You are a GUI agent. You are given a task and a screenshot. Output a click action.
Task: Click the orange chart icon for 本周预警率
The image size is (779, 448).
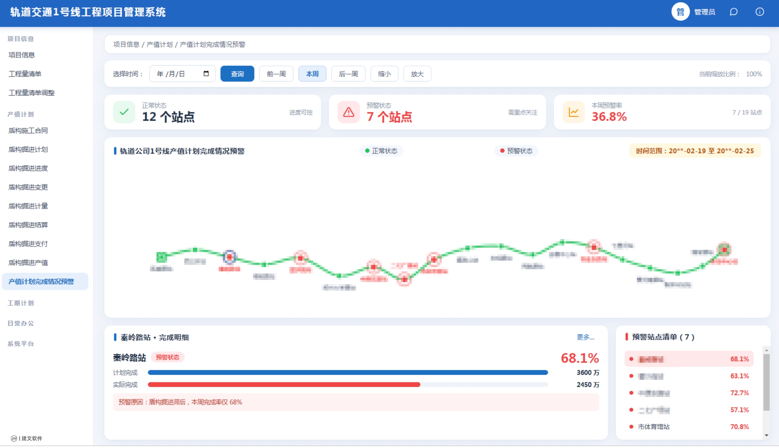pos(573,112)
